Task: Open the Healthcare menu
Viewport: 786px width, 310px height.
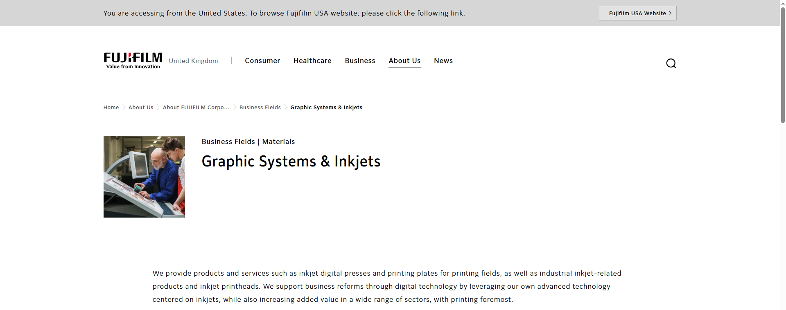Action: tap(312, 61)
